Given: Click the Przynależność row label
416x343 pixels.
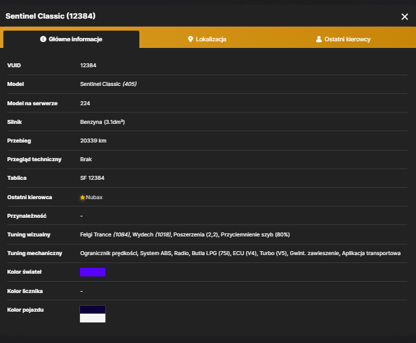Looking at the screenshot, I should tap(27, 216).
